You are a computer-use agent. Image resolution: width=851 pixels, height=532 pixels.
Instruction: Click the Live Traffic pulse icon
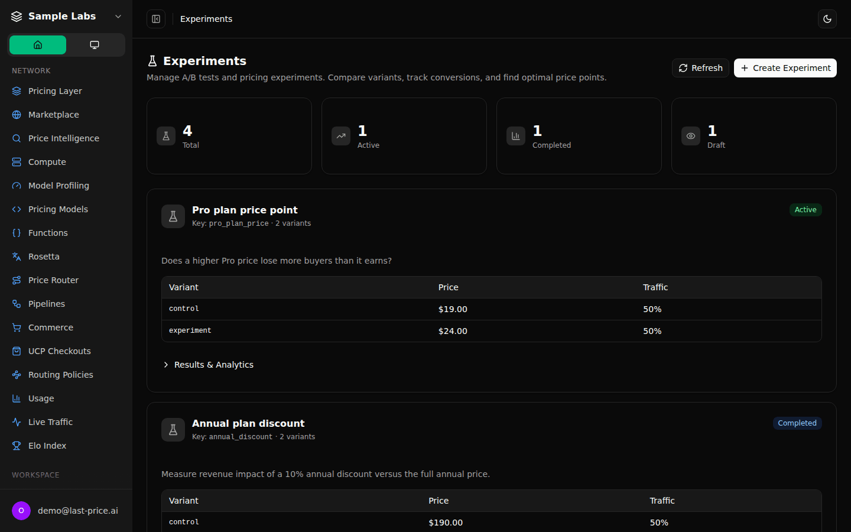(17, 422)
